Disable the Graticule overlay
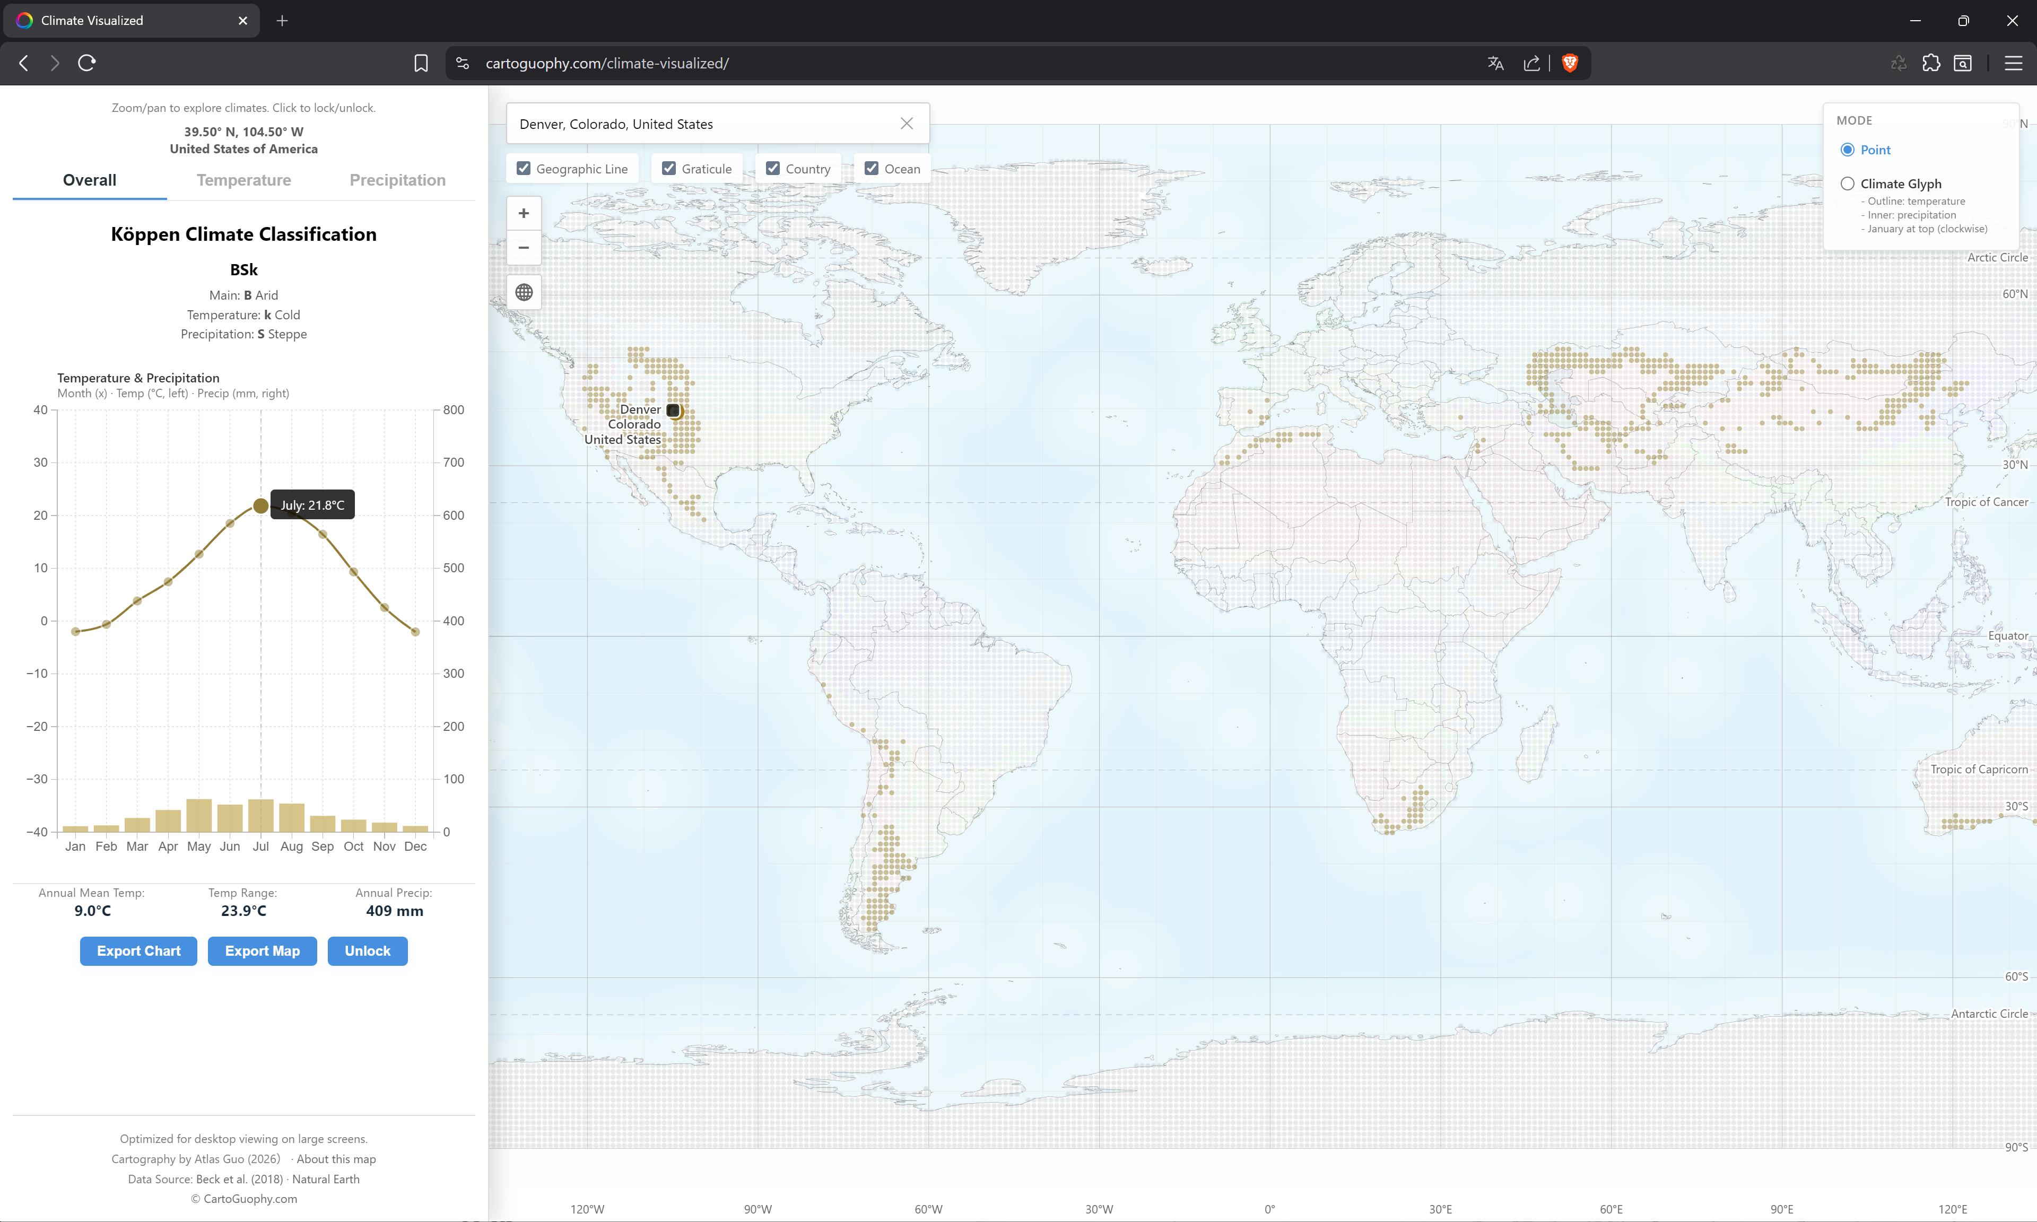This screenshot has width=2037, height=1222. [x=668, y=168]
